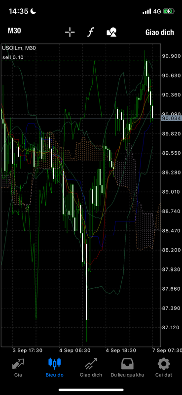Select the Bieu do chart tab
This screenshot has height=395, width=182.
[x=55, y=368]
